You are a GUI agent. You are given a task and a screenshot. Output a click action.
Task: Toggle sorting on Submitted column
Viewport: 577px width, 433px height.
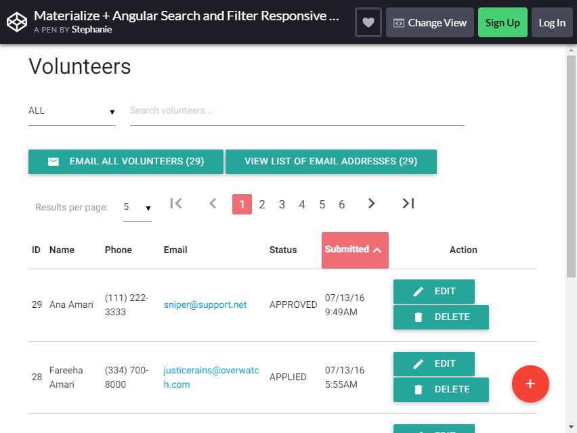click(355, 250)
